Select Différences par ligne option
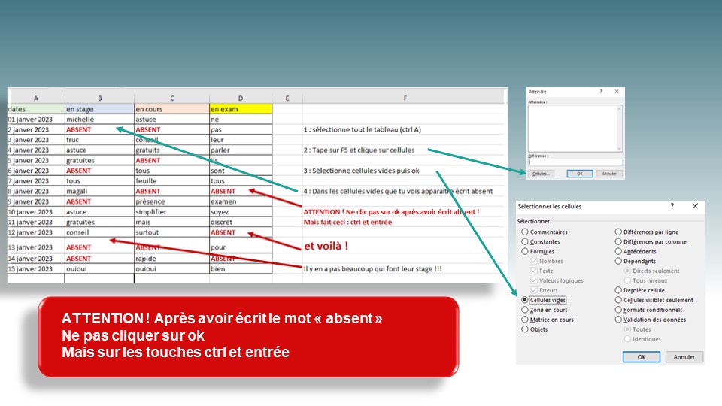This screenshot has width=722, height=406. (x=619, y=232)
